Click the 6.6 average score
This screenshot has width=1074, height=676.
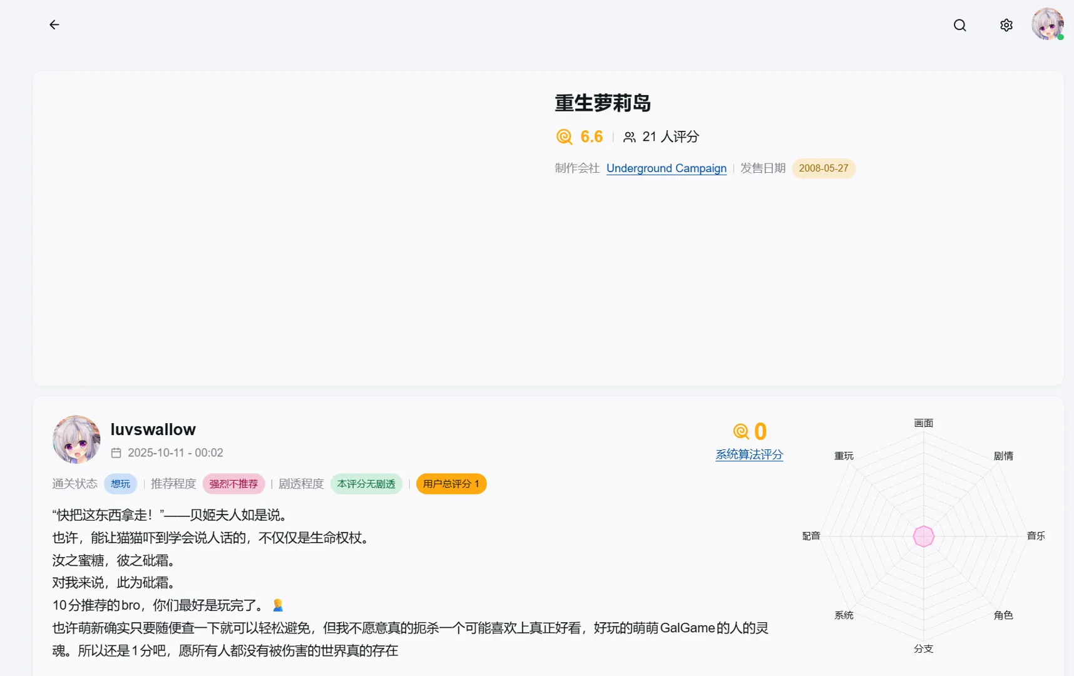tap(591, 136)
